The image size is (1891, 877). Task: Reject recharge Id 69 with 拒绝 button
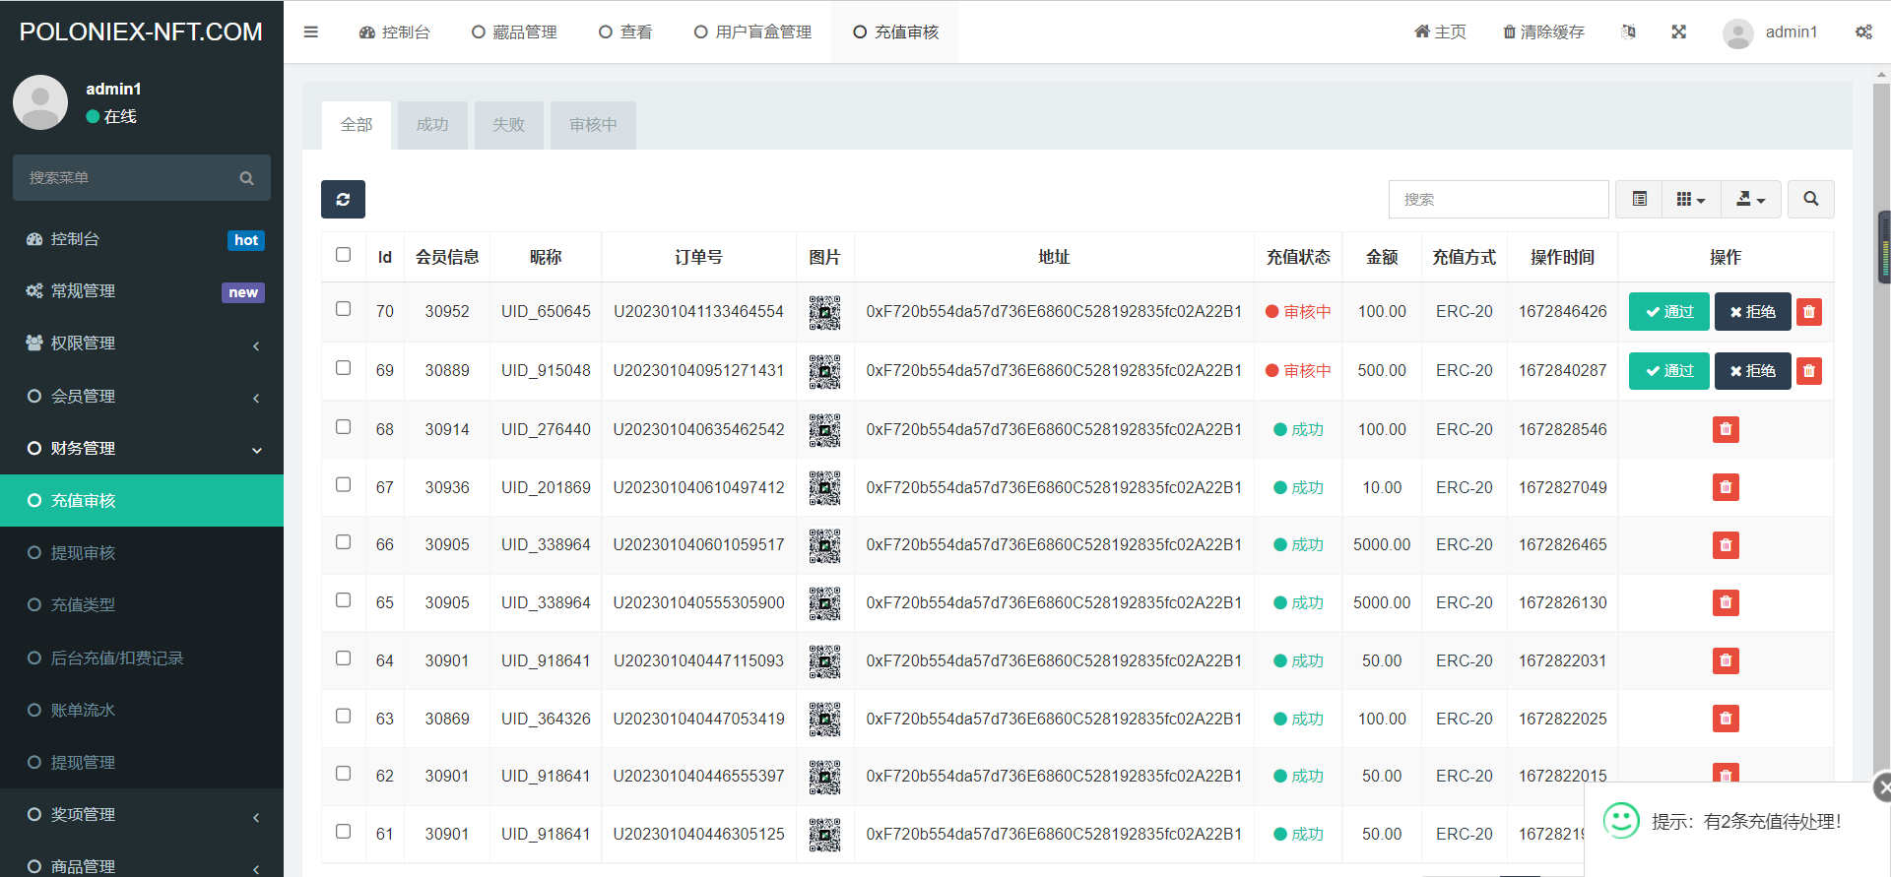tap(1752, 371)
